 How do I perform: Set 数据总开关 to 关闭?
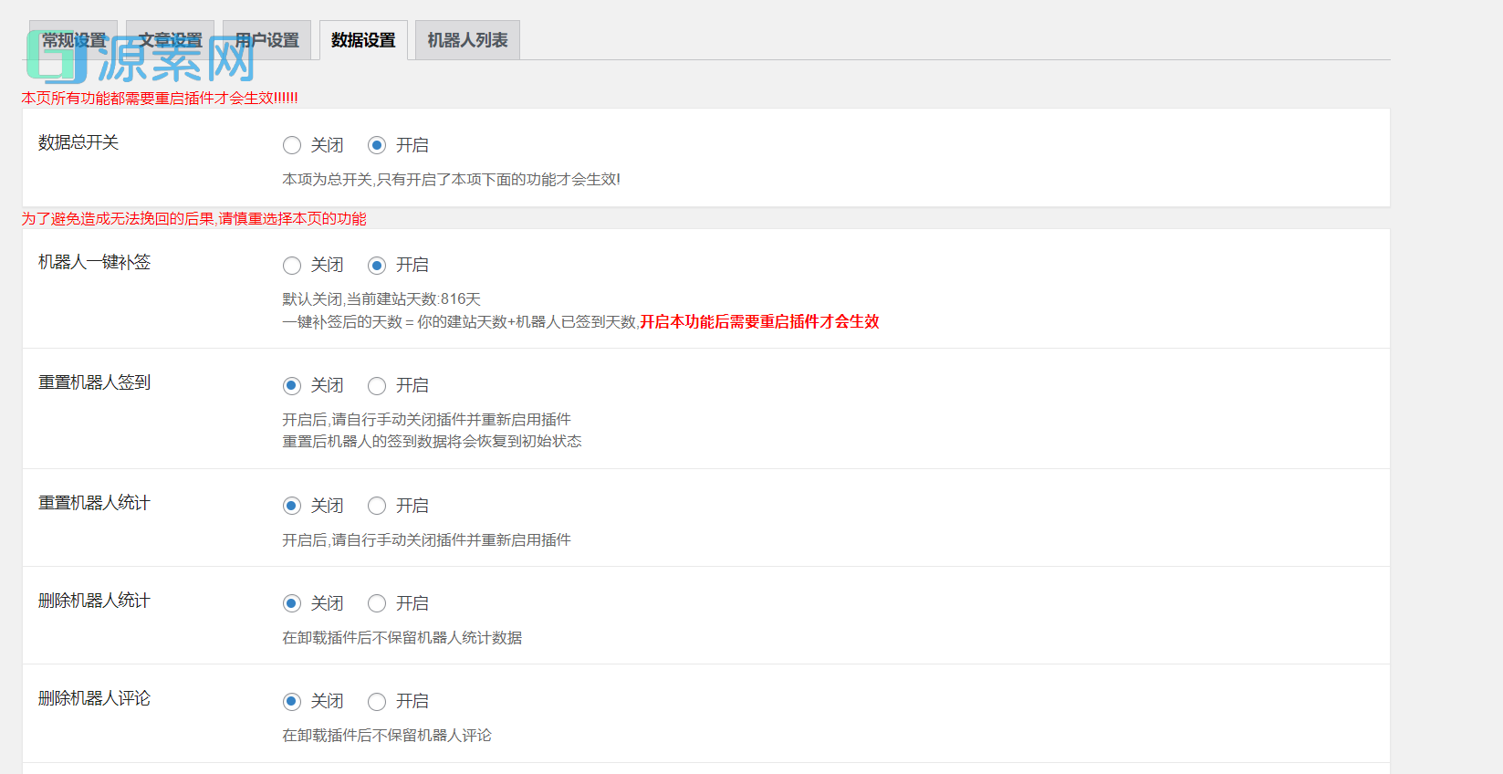click(292, 145)
